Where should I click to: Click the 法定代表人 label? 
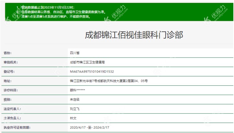click(12, 109)
